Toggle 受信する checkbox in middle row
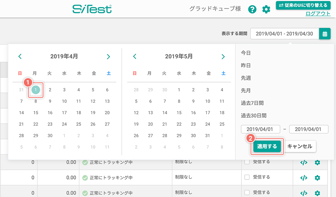Image resolution: width=336 pixels, height=197 pixels. 247,177
